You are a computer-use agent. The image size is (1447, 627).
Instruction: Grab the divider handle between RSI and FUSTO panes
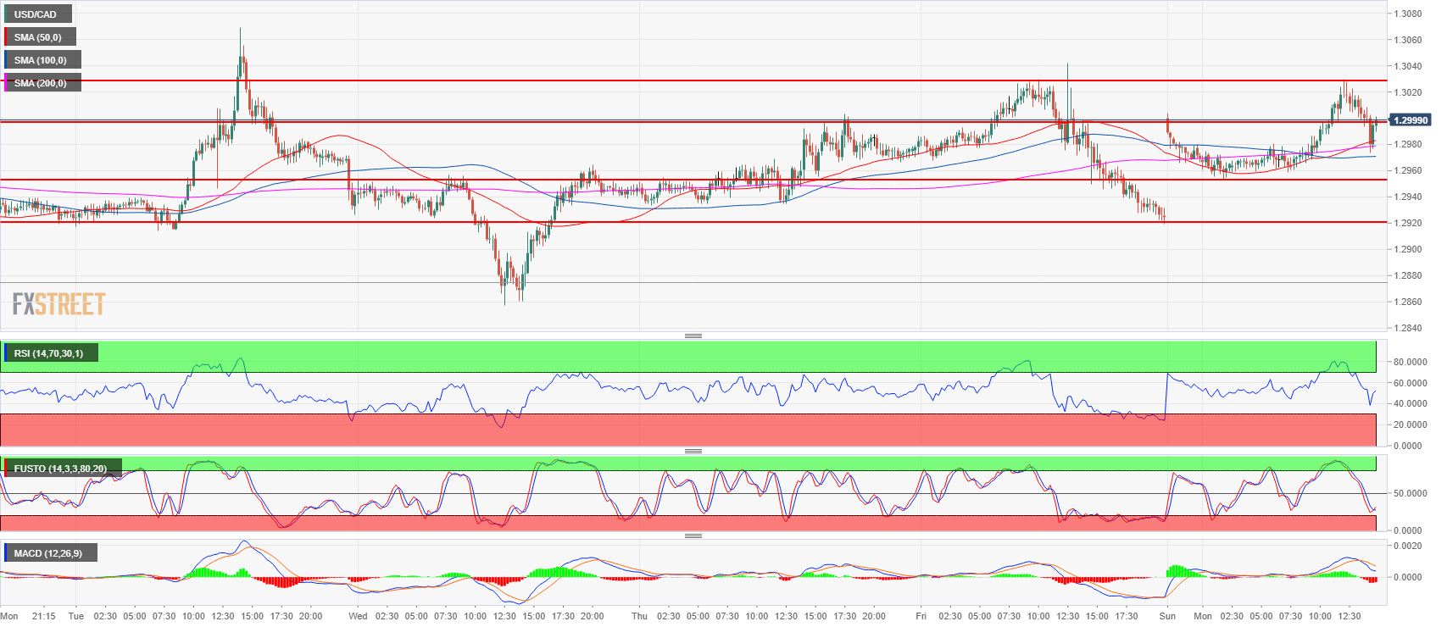pyautogui.click(x=693, y=451)
